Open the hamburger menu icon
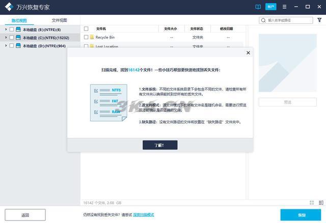326x223 pixels. [284, 7]
